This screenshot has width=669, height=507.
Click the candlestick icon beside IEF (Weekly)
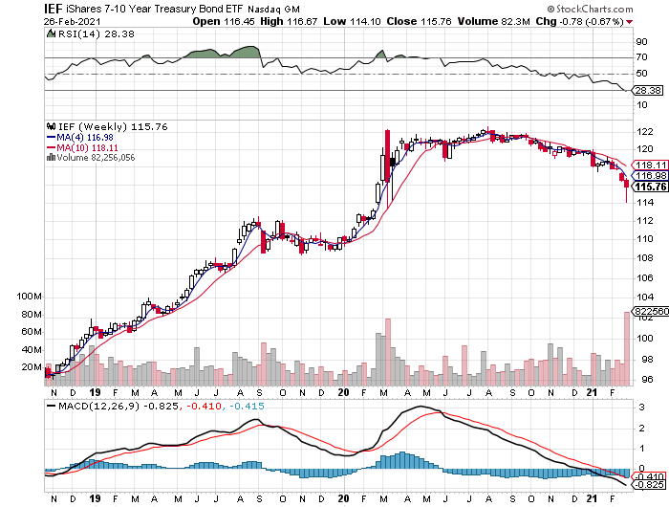(x=52, y=126)
